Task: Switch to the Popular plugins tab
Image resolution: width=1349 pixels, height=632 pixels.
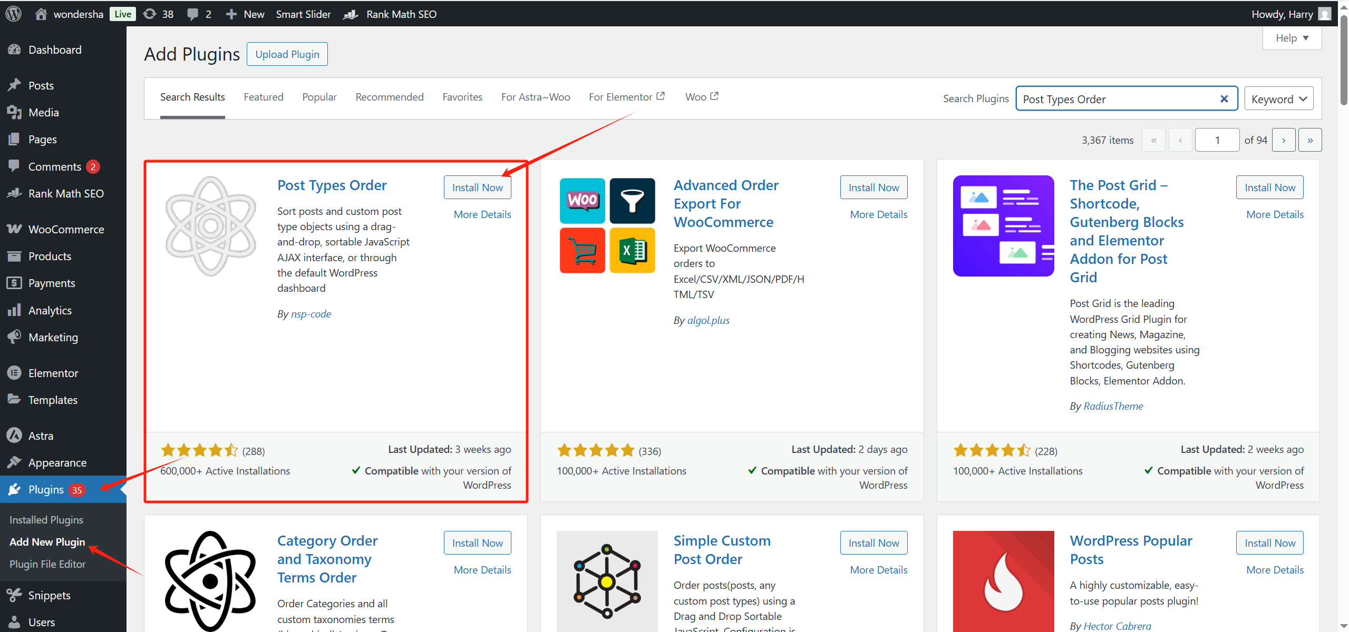Action: 319,97
